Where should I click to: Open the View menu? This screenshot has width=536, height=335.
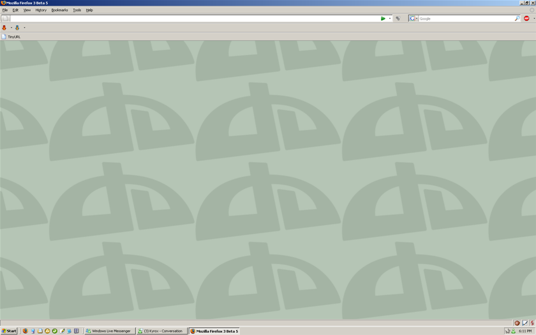pos(27,10)
